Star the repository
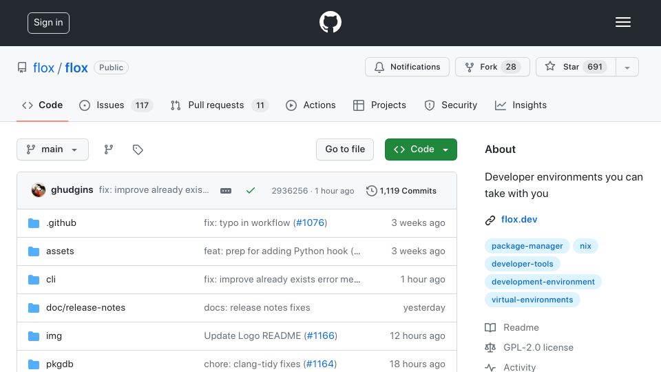The height and width of the screenshot is (372, 661). pyautogui.click(x=576, y=67)
